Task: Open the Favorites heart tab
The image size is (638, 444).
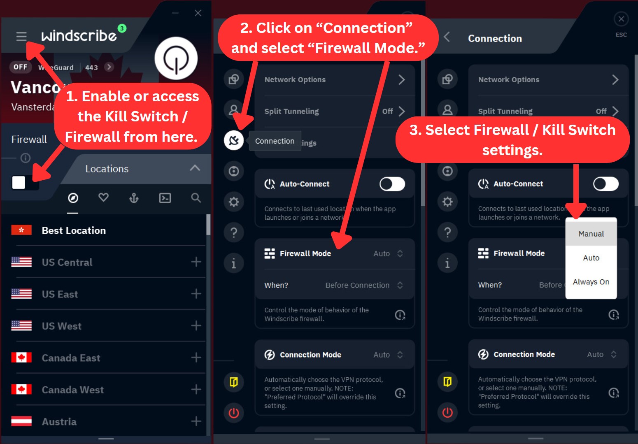Action: 103,198
